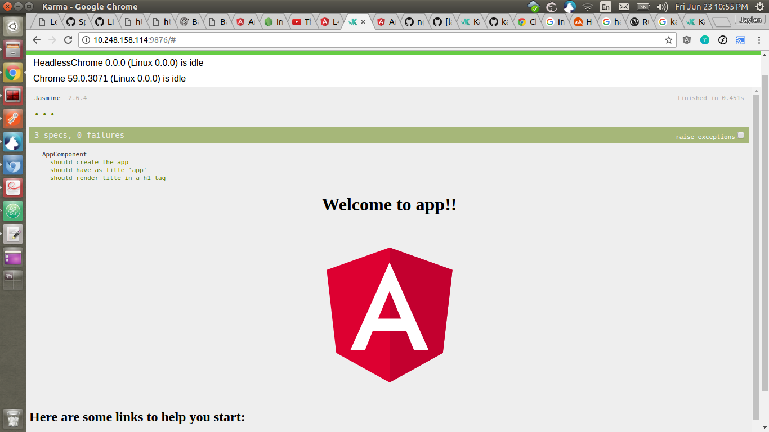Open the Files manager in the launcher
Image resolution: width=769 pixels, height=432 pixels.
(13, 49)
